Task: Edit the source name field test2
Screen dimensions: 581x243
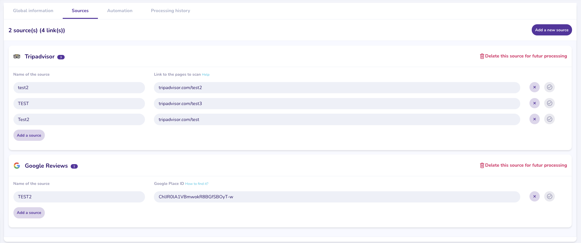Action: 79,87
